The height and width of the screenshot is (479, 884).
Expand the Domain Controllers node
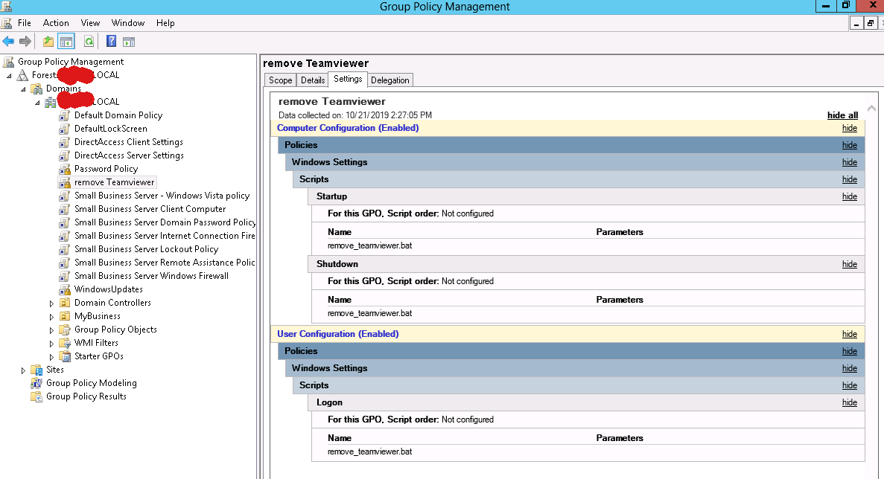point(51,303)
